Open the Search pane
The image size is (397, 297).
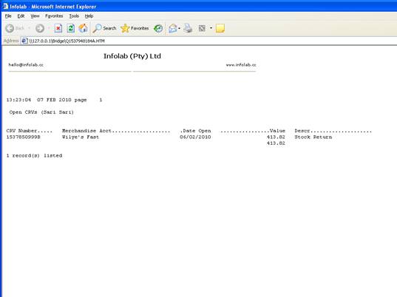[x=104, y=28]
